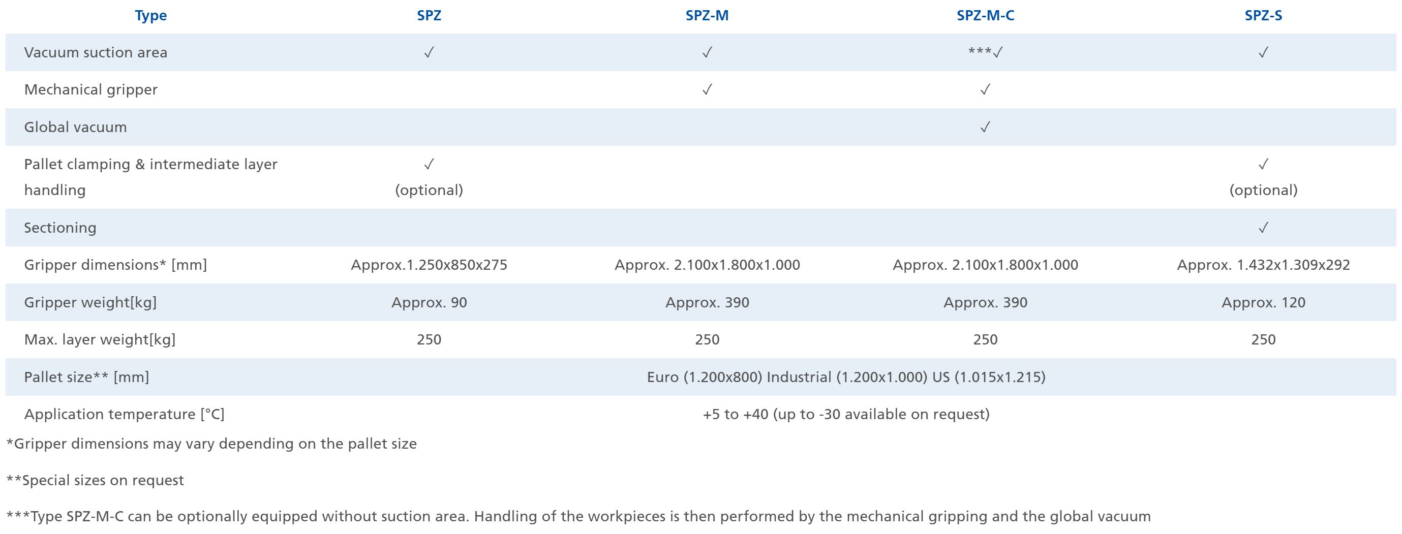Select "Approx.1.250x850x275" dimensions cell
1402x534 pixels.
click(x=429, y=265)
